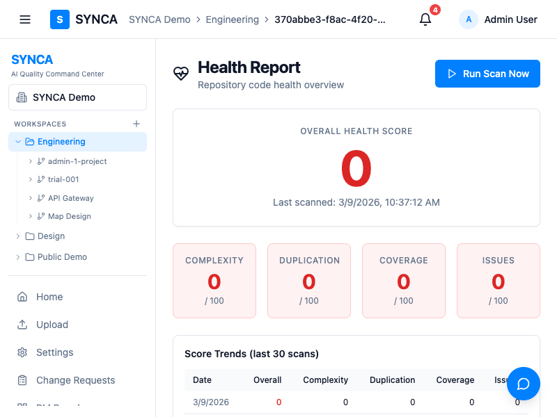This screenshot has width=557, height=417.
Task: Expand the admin-1-project repository chevron
Action: (31, 161)
